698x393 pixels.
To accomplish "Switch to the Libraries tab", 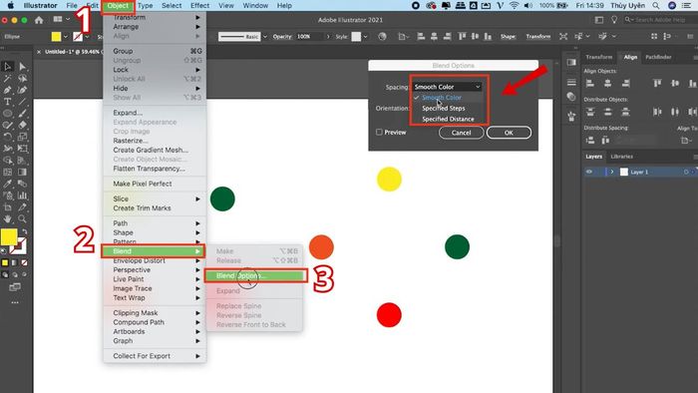I will click(621, 157).
